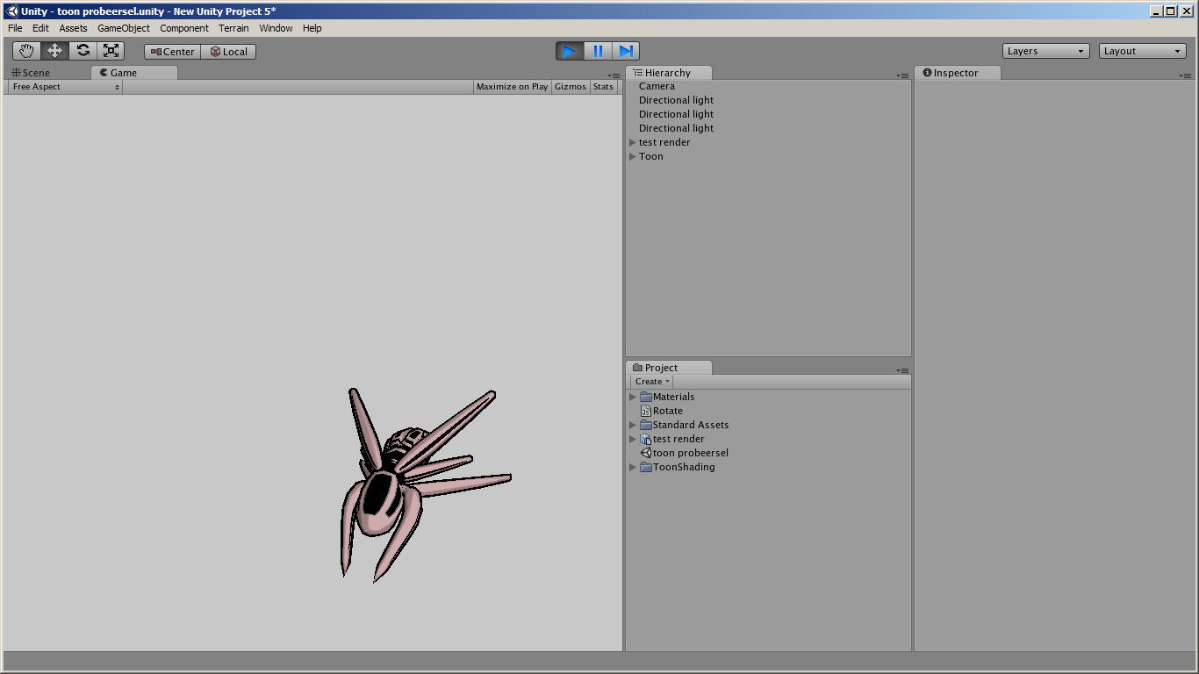
Task: Toggle the Stats overlay
Action: tap(603, 86)
